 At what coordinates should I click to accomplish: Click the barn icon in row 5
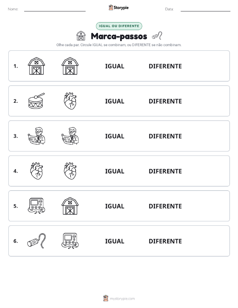point(70,206)
